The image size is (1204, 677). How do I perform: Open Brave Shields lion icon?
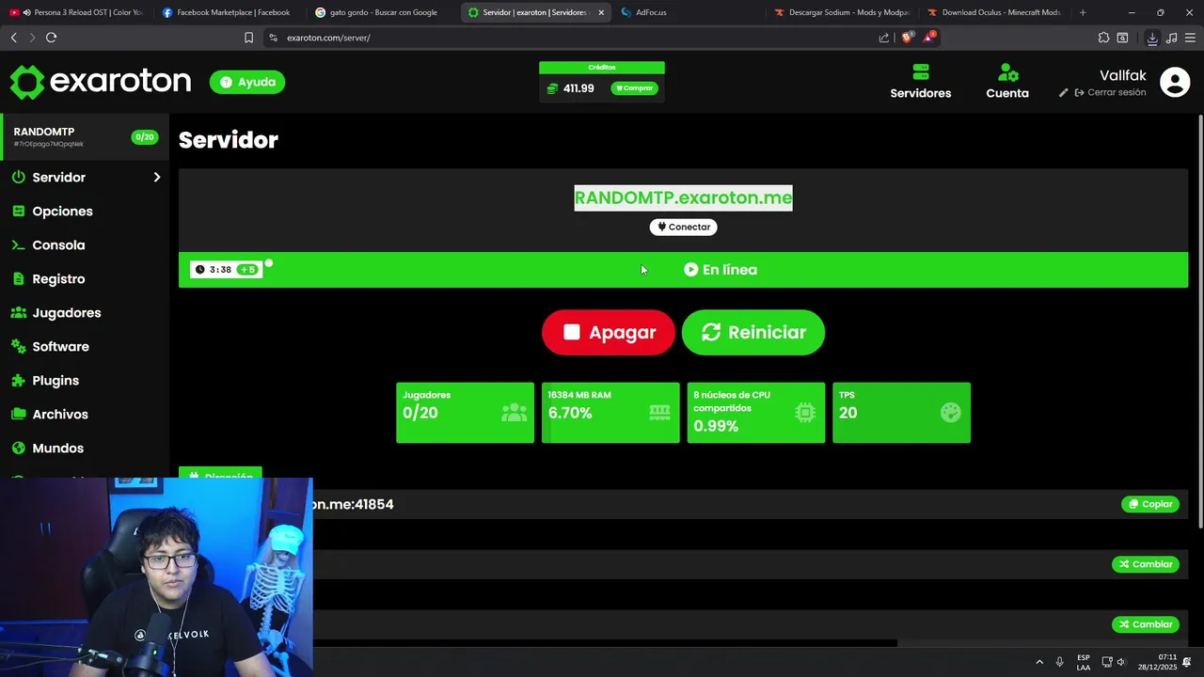point(907,38)
